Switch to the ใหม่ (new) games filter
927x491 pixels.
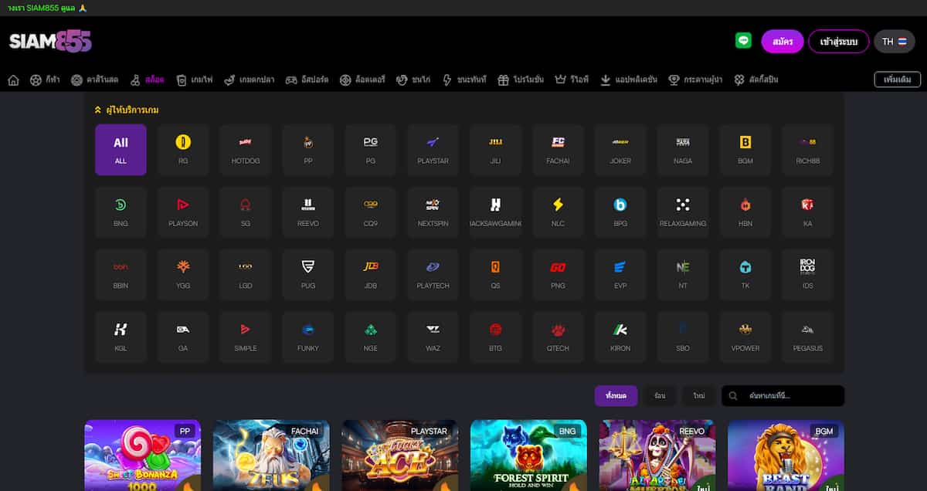[699, 396]
